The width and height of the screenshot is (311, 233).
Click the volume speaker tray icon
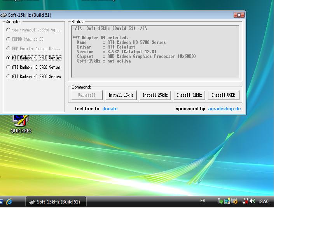(x=252, y=201)
